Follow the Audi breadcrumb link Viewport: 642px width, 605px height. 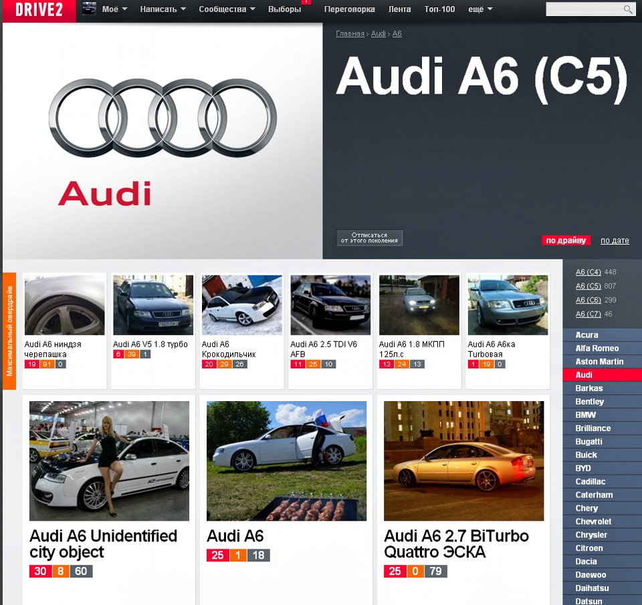[x=378, y=33]
